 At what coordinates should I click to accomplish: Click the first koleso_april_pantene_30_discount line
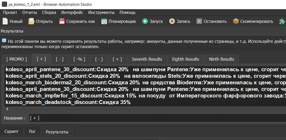click(x=145, y=69)
